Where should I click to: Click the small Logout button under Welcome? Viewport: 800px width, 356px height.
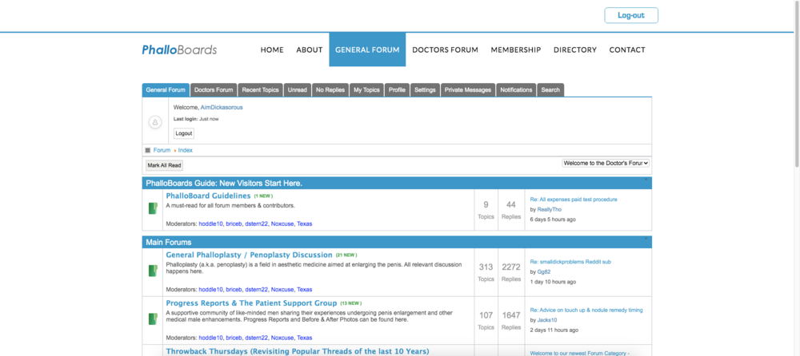[184, 133]
